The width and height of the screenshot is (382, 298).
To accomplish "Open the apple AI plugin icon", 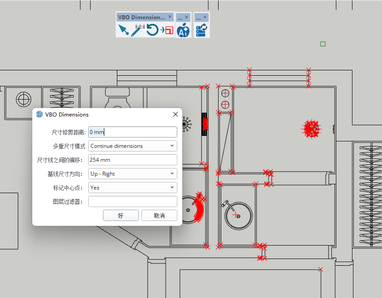I will coord(183,30).
